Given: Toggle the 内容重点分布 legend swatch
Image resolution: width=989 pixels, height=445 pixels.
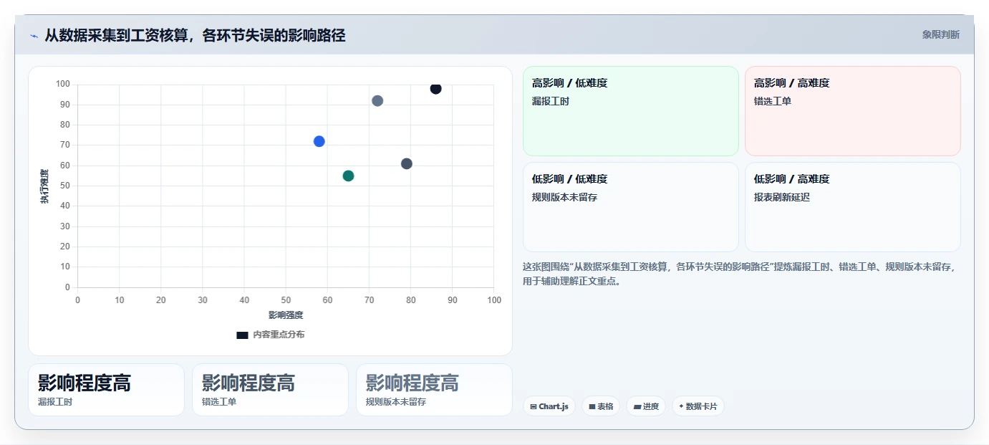Looking at the screenshot, I should tap(242, 335).
